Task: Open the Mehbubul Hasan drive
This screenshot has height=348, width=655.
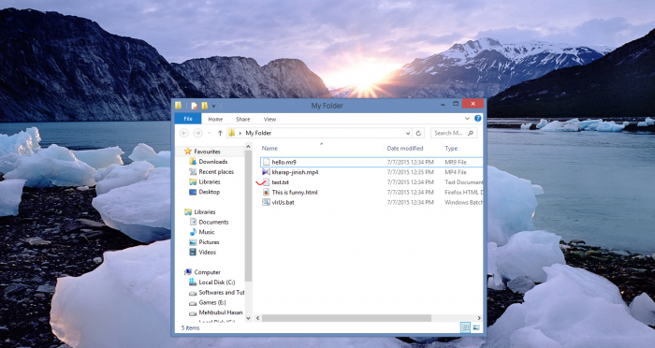Action: [x=221, y=312]
